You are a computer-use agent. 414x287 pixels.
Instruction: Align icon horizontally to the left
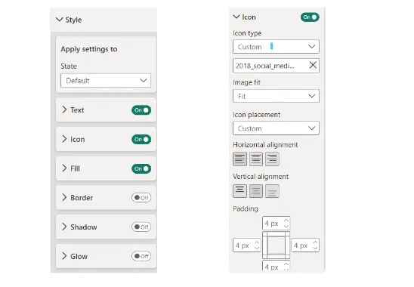[239, 159]
